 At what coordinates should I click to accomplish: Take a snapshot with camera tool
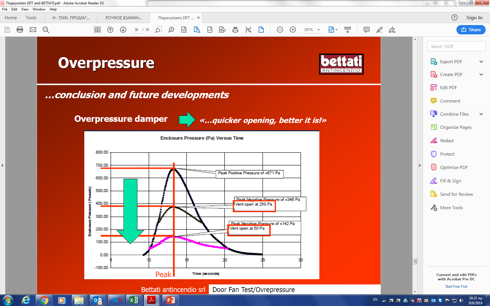click(97, 30)
